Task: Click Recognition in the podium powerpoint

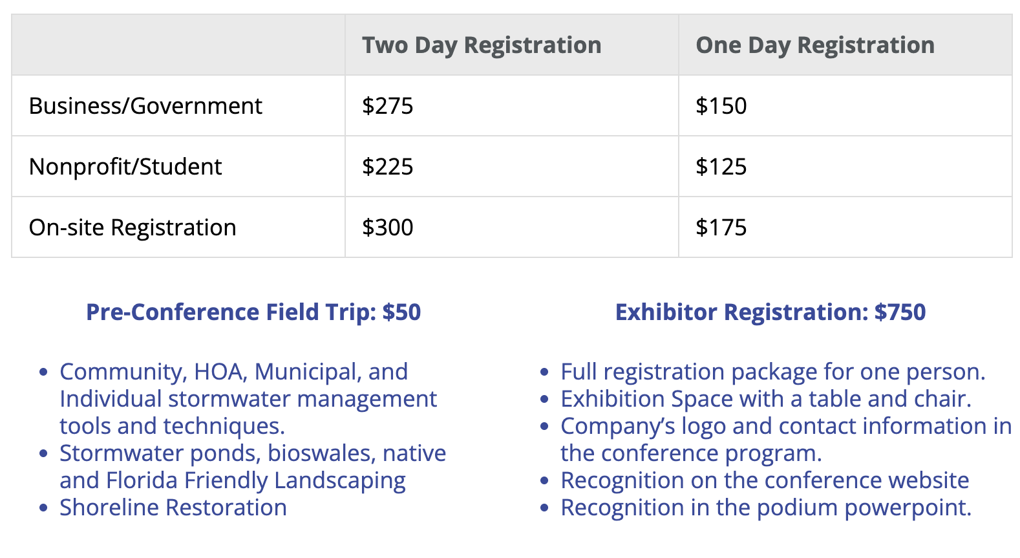Action: (766, 508)
